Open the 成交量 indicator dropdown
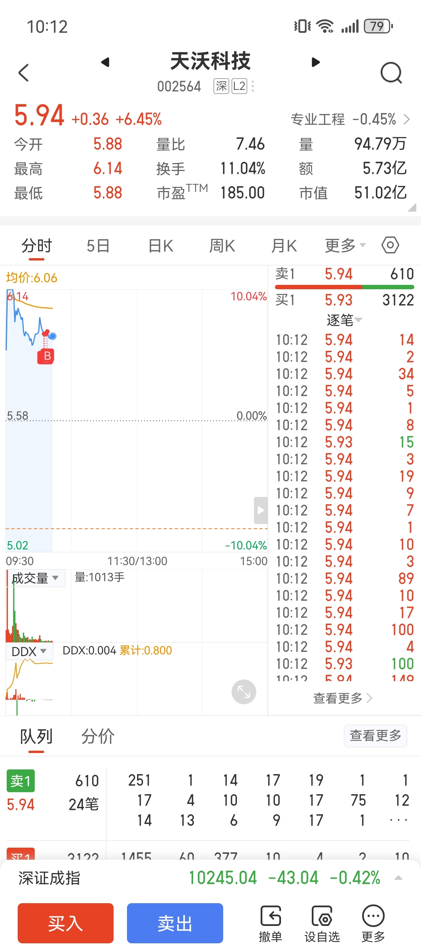 [x=36, y=578]
